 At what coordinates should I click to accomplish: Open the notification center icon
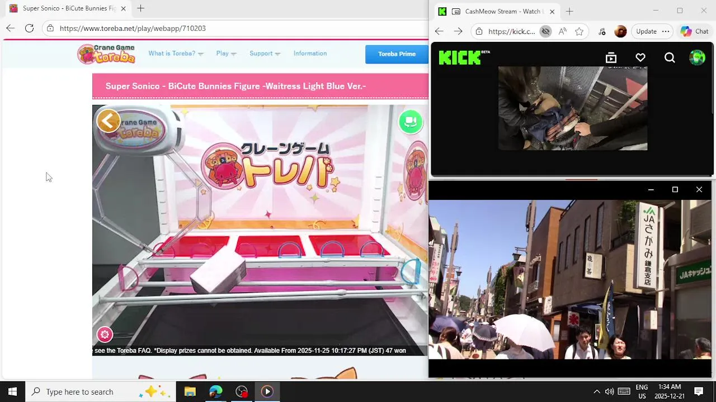699,391
